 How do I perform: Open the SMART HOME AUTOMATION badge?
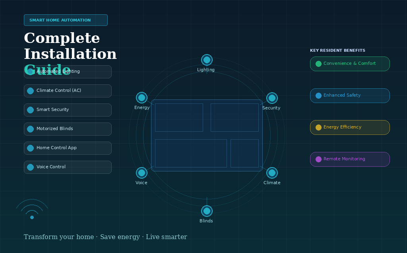pos(66,20)
